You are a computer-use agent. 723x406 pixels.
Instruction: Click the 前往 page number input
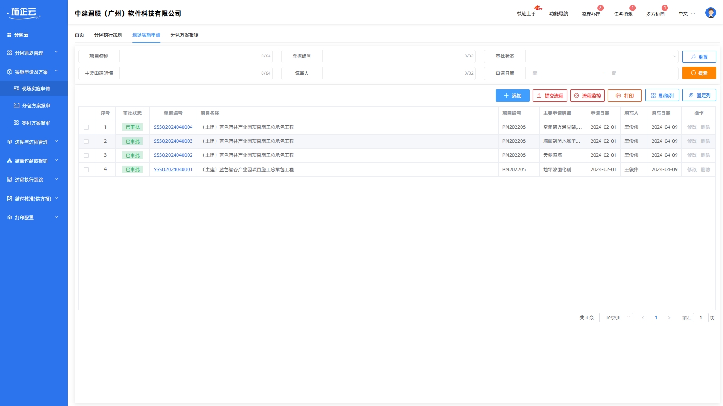700,318
